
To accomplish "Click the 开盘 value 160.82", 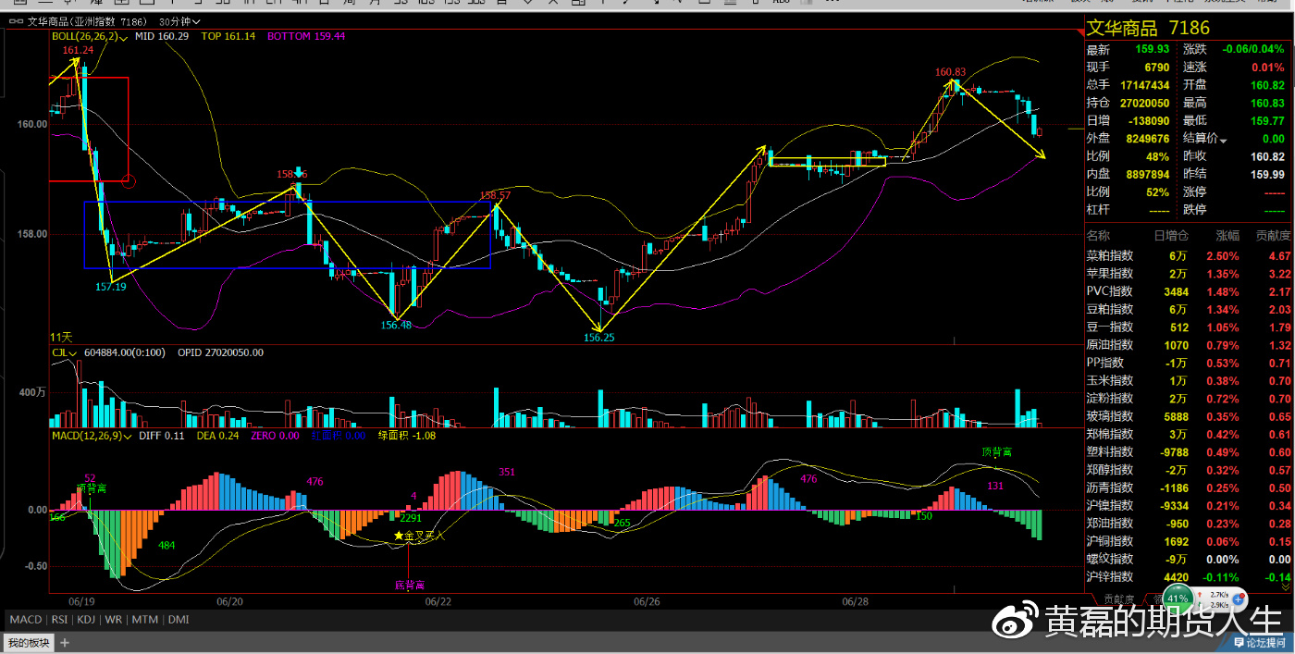I will point(1267,85).
